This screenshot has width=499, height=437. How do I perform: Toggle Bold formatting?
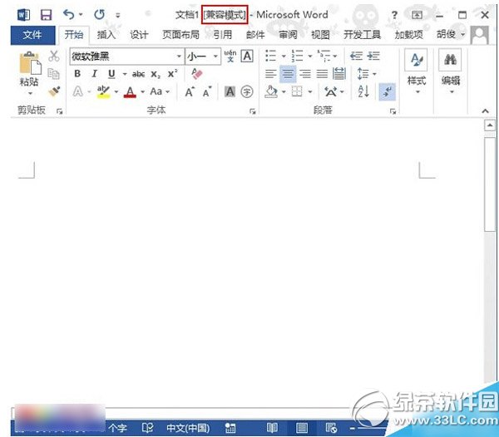pyautogui.click(x=77, y=74)
